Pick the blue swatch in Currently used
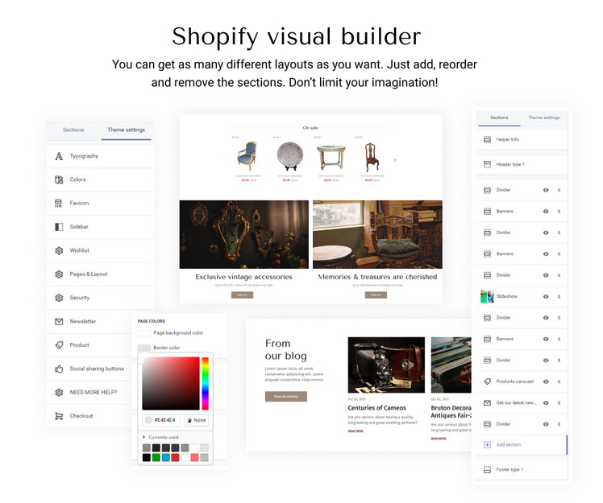 (166, 457)
